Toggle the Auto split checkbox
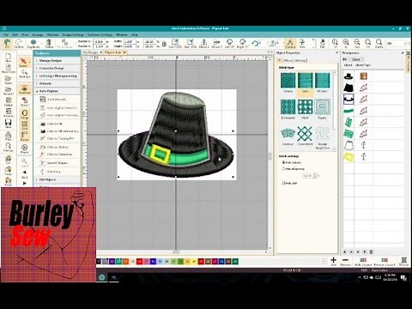This screenshot has width=412, height=309. (x=283, y=183)
